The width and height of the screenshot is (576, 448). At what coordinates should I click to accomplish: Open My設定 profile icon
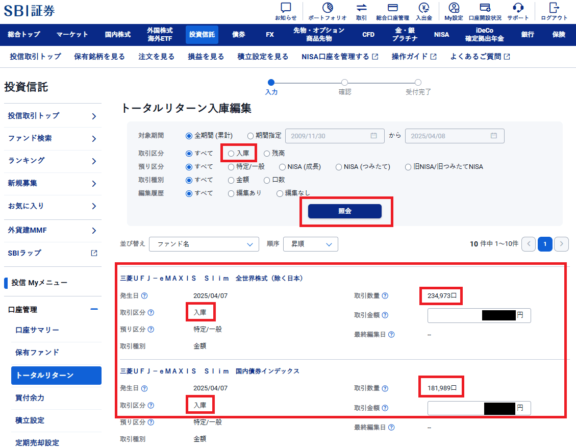click(x=454, y=8)
